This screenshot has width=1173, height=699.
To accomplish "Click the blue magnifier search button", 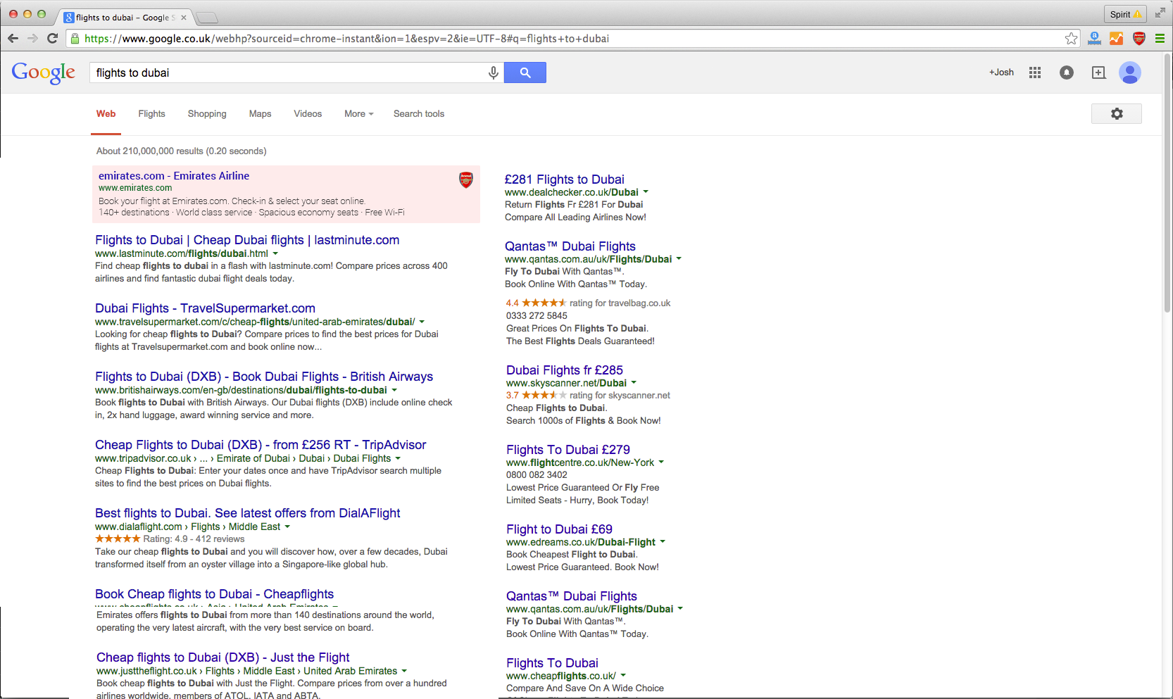I will tap(525, 73).
